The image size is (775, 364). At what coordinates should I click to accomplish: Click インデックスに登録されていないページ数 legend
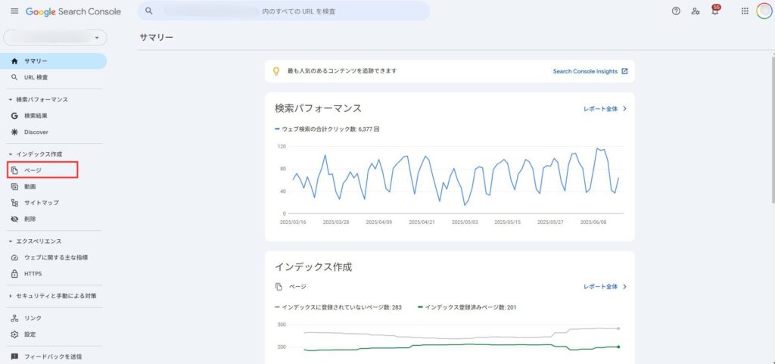pyautogui.click(x=338, y=307)
